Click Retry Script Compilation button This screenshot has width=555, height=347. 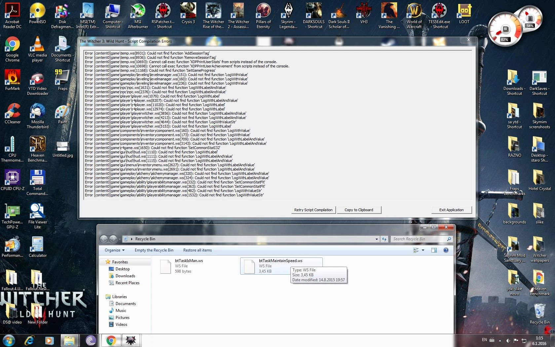coord(313,210)
